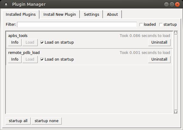Click the Filter text field
183x130 pixels.
(x=77, y=25)
